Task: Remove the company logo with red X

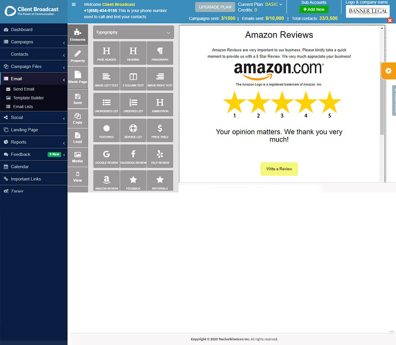Action: 390,20
